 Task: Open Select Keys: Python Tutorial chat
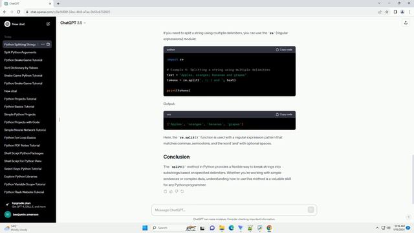pyautogui.click(x=23, y=169)
